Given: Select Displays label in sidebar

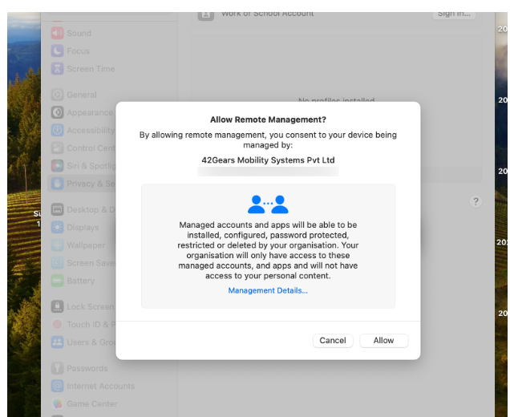Looking at the screenshot, I should point(83,228).
